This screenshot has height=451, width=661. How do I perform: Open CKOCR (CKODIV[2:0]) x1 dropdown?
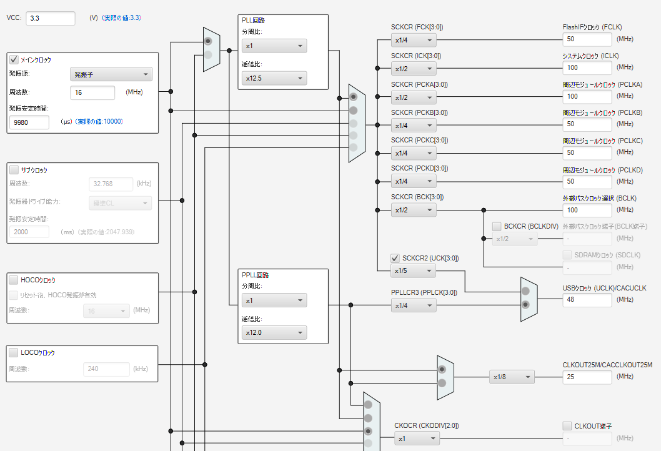point(417,439)
